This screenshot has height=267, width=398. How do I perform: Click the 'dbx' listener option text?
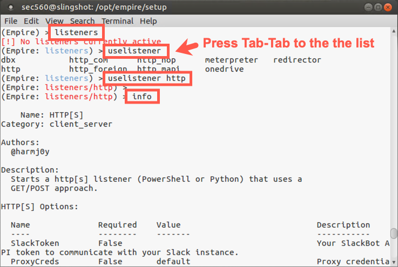(x=9, y=60)
